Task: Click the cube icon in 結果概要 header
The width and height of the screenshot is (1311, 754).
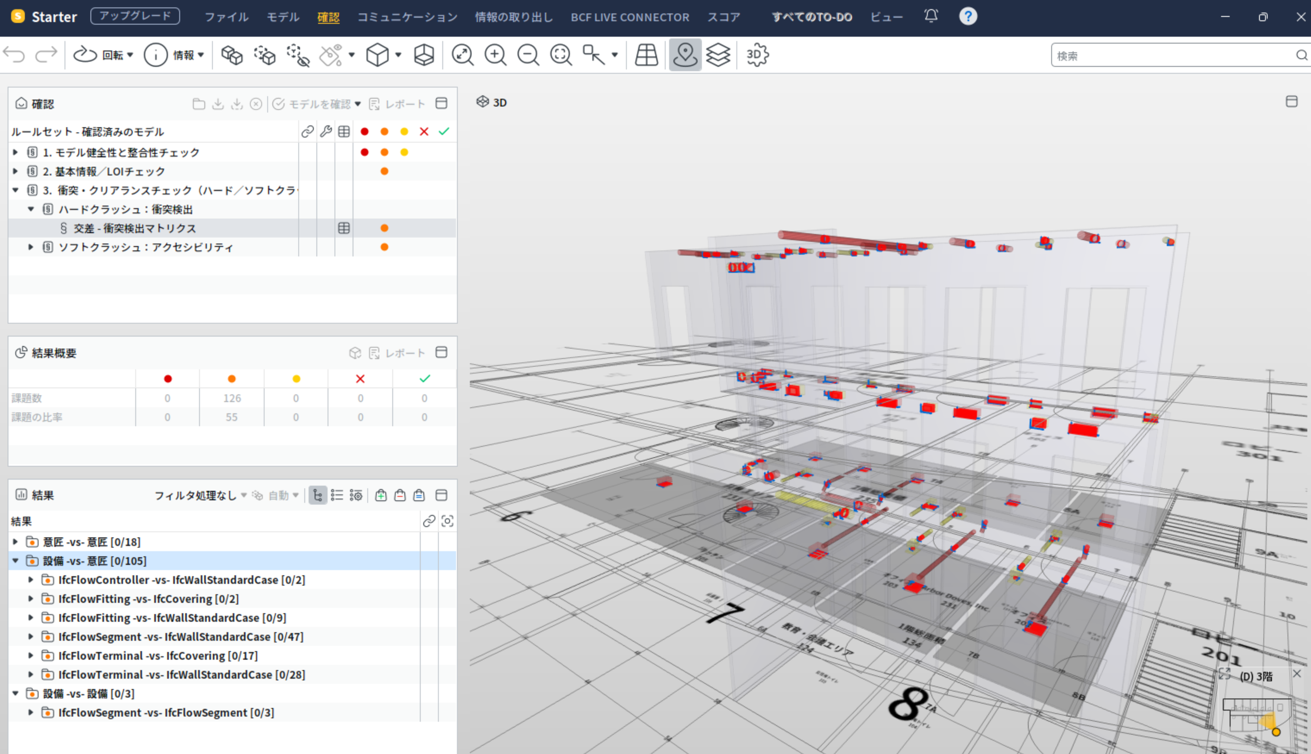Action: (355, 353)
